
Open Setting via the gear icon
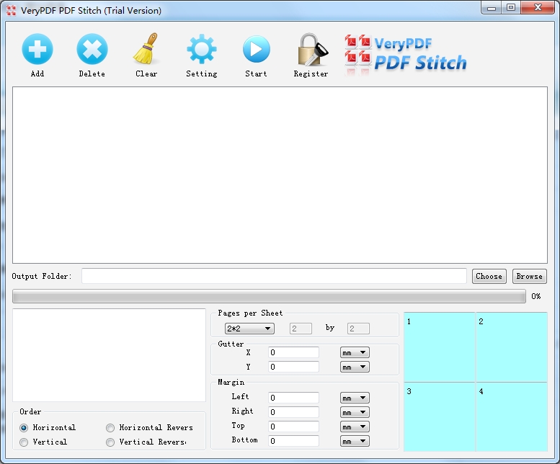tap(201, 49)
